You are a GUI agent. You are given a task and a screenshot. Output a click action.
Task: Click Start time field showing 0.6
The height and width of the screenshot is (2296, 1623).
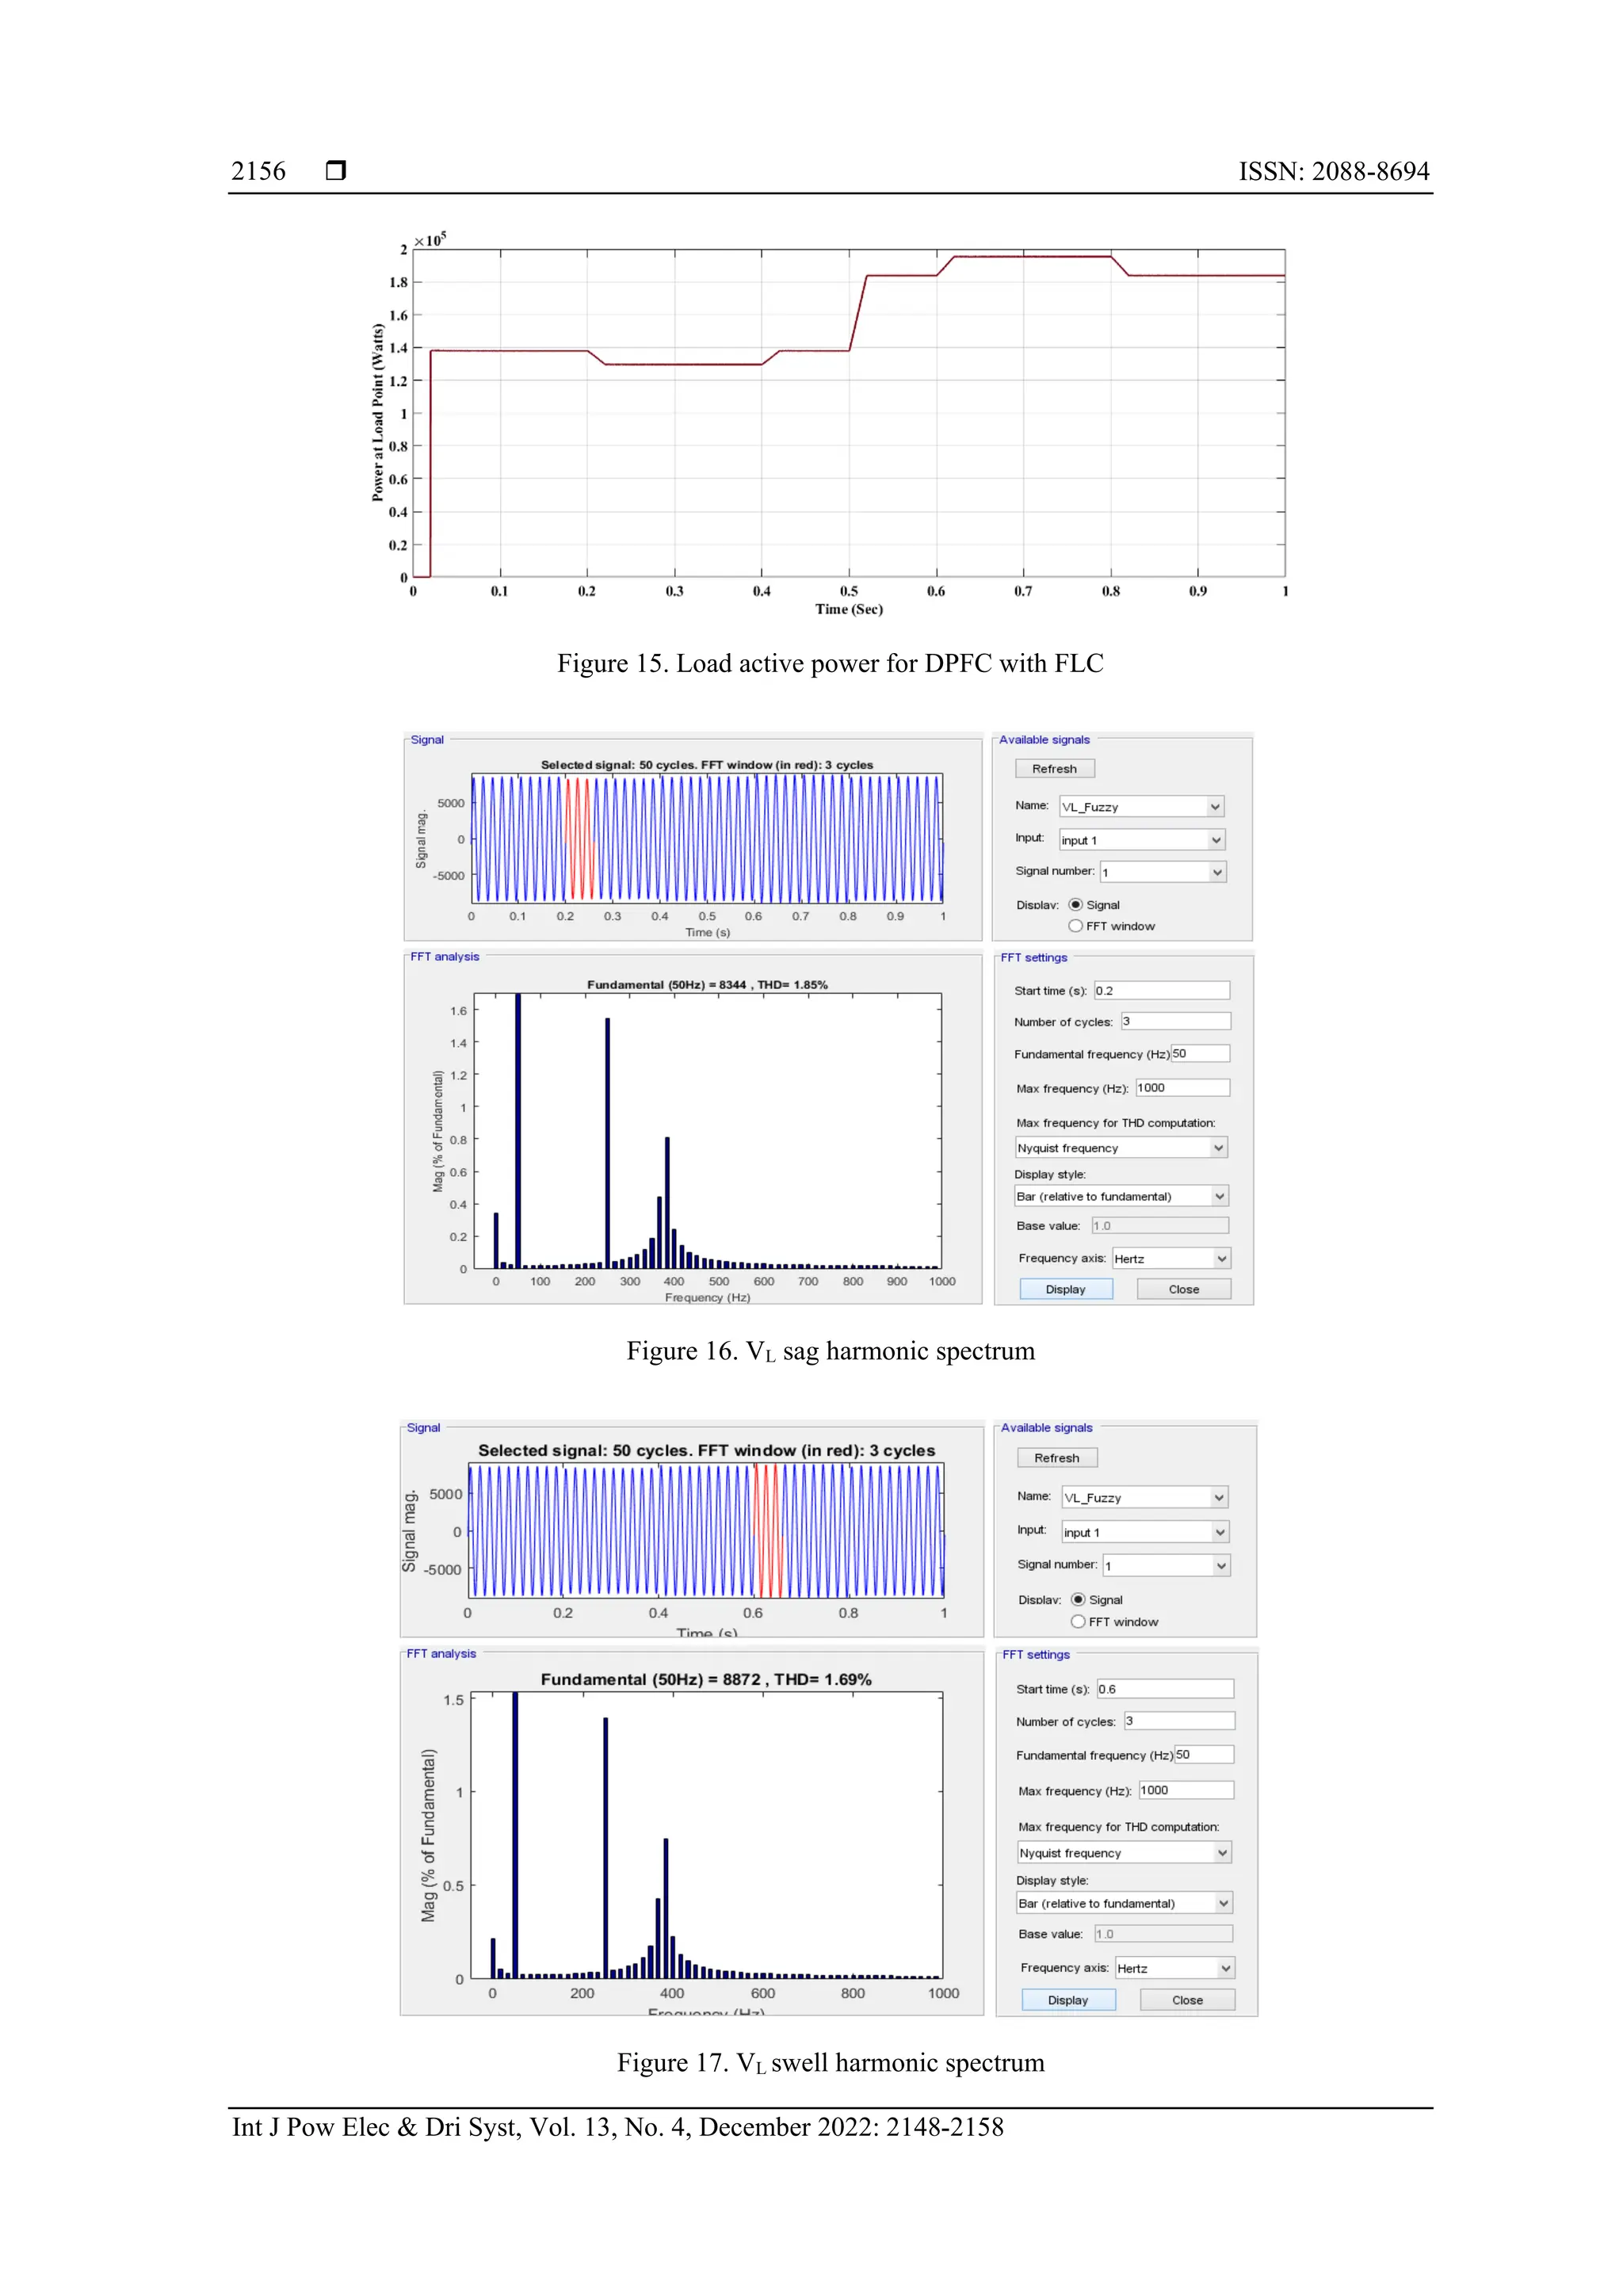click(1164, 1688)
